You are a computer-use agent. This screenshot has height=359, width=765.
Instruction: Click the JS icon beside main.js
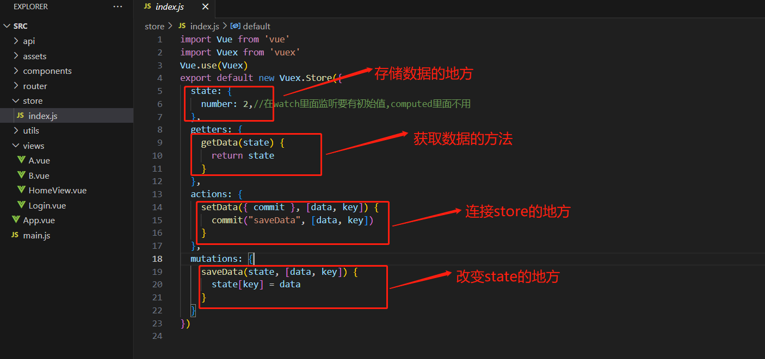(14, 235)
